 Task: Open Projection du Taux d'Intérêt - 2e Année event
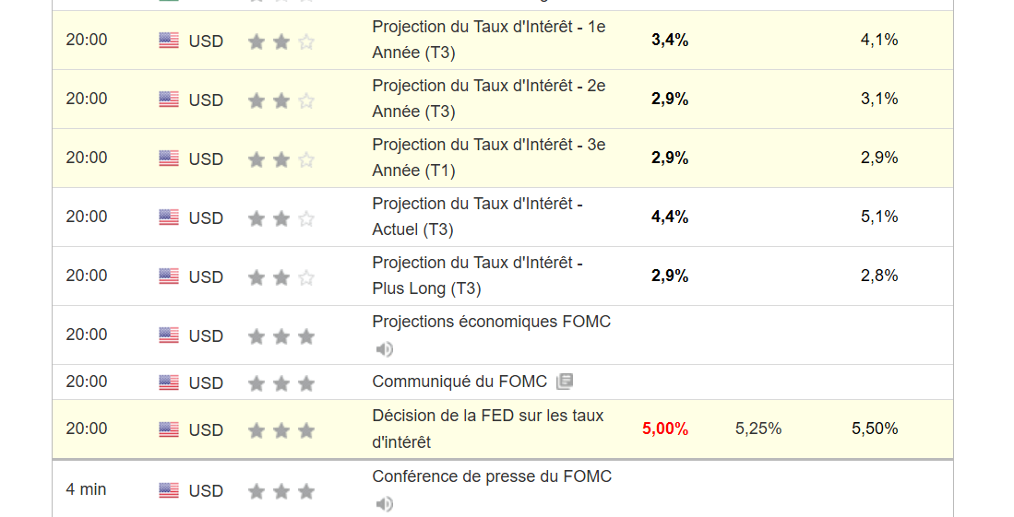pyautogui.click(x=488, y=99)
